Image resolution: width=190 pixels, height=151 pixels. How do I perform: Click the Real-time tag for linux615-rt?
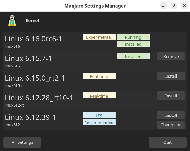99,76
